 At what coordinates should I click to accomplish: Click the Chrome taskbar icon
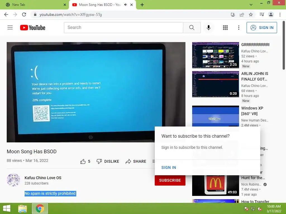coord(40,208)
